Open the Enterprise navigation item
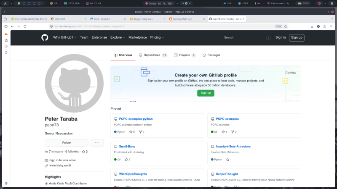Viewport: 337px width, 189px height. click(99, 37)
